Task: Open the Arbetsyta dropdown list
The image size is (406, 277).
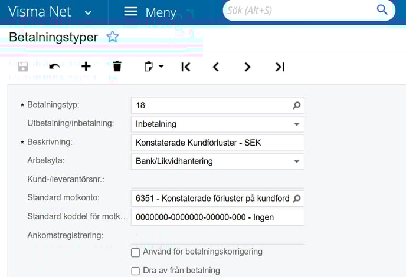Action: coord(296,161)
